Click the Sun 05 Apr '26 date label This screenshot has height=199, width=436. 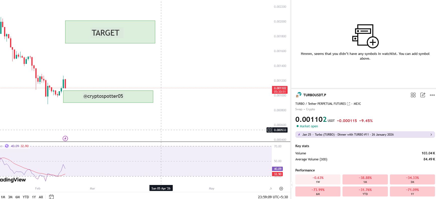[161, 188]
